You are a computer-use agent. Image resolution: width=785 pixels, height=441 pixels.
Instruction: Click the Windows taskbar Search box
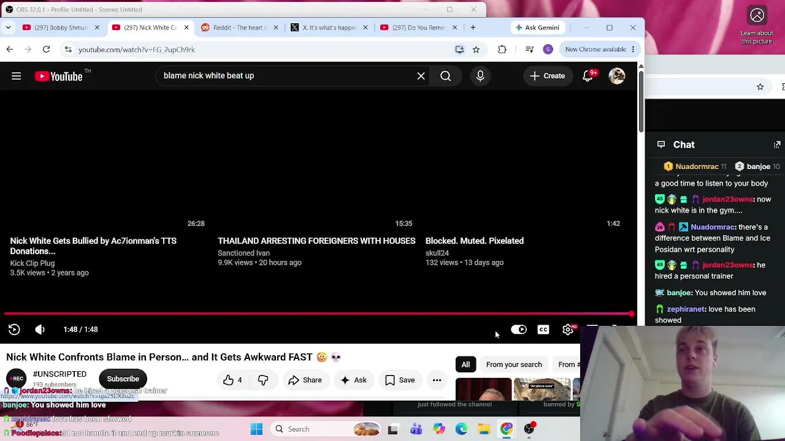point(325,429)
